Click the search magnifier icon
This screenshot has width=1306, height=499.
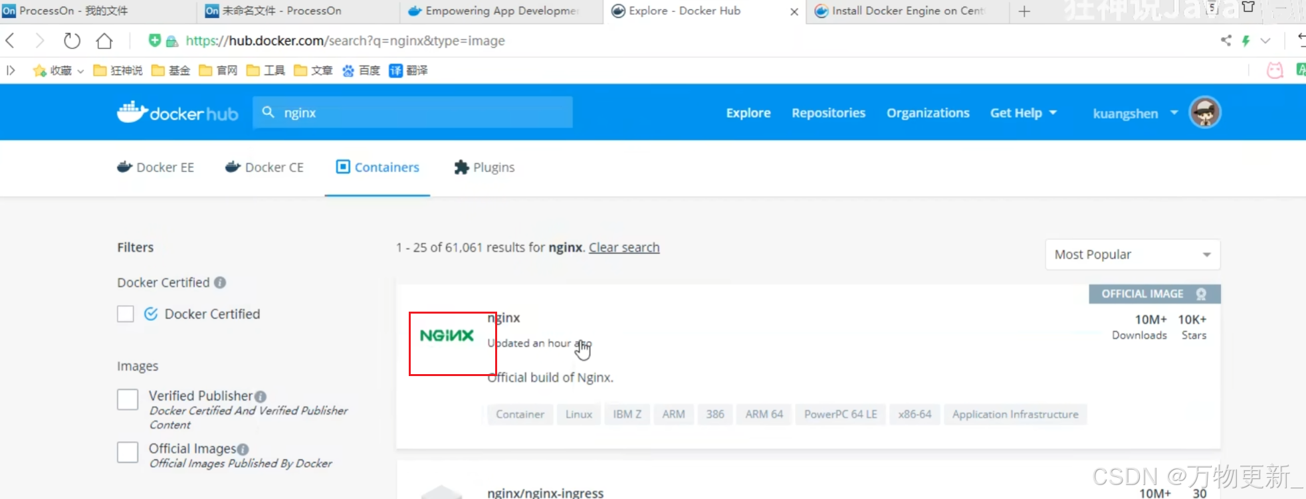(268, 112)
